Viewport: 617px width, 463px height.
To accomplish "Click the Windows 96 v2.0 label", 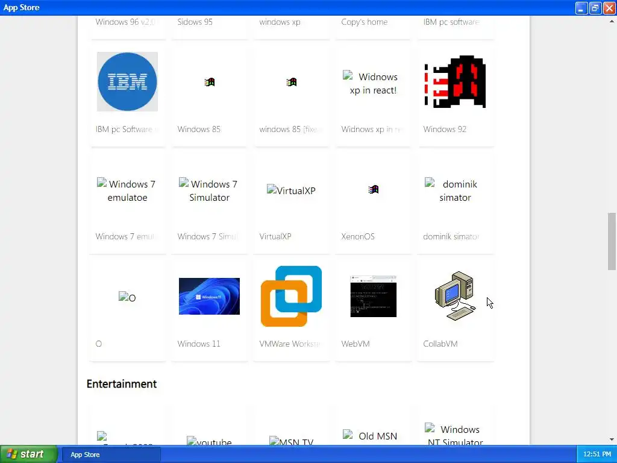I will point(125,22).
